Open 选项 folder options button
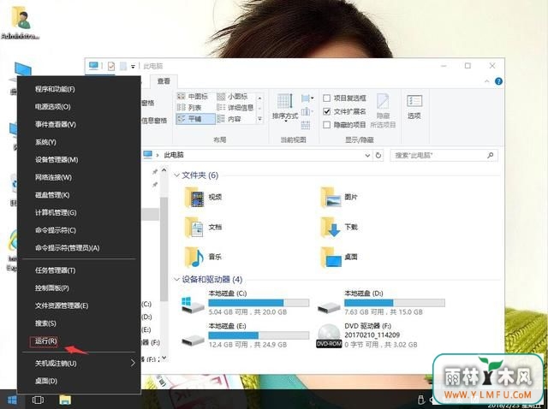Viewport: 548px width, 409px height. point(414,107)
